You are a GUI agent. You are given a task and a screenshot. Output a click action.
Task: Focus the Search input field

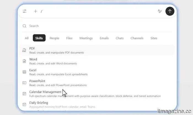[97, 26]
